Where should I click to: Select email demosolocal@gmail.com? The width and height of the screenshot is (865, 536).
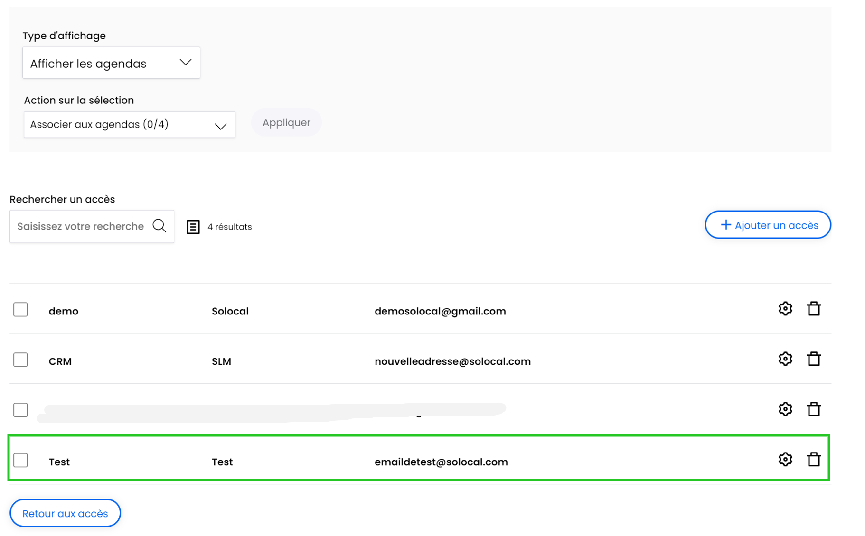[440, 311]
